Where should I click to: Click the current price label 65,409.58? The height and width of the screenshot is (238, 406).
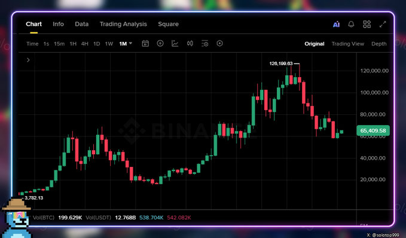click(373, 130)
